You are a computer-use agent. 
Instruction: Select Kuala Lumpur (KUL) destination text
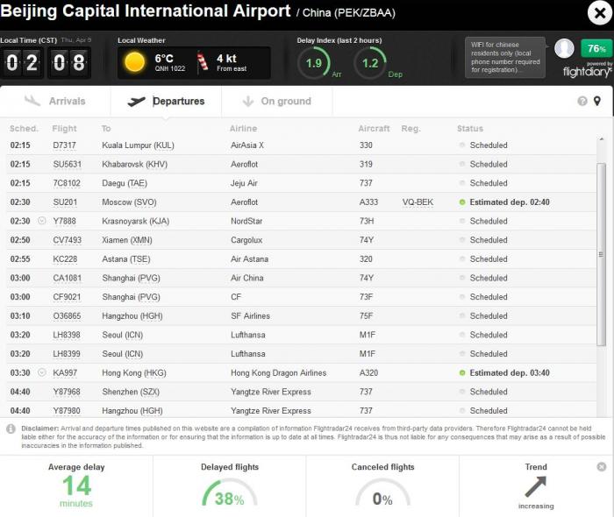pyautogui.click(x=138, y=145)
